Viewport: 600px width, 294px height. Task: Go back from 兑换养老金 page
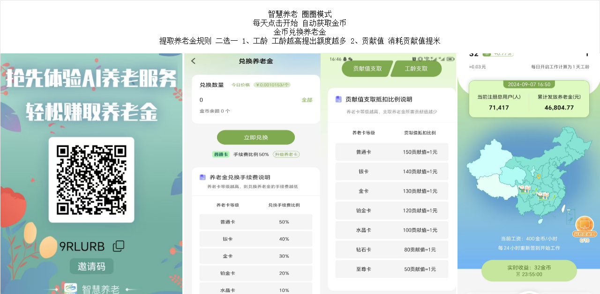point(193,61)
